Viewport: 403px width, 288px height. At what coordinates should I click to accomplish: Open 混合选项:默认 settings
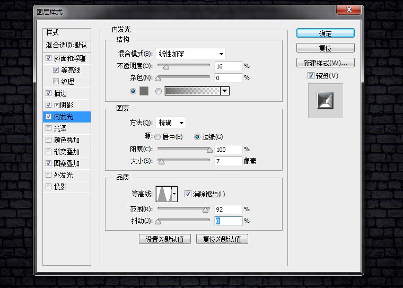(x=67, y=46)
